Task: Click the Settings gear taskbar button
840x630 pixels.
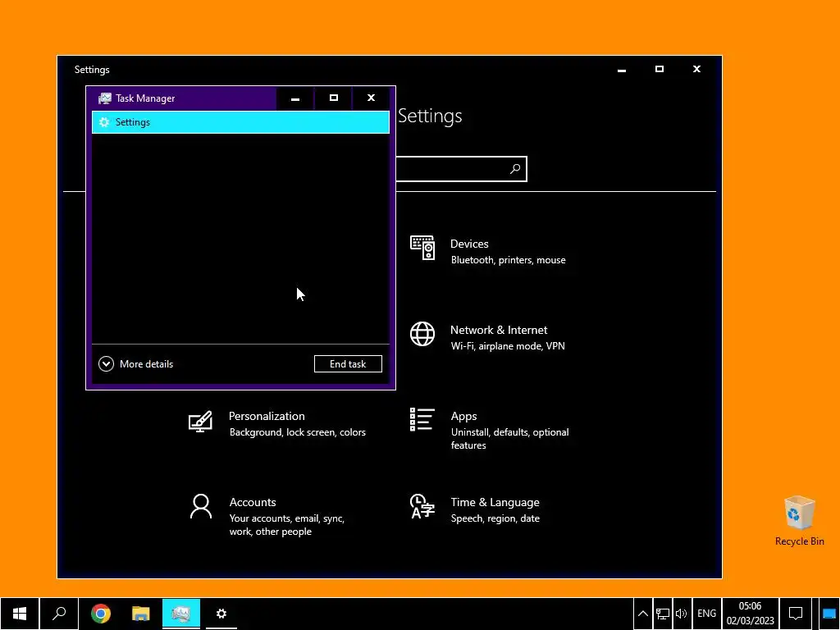Action: pyautogui.click(x=221, y=614)
